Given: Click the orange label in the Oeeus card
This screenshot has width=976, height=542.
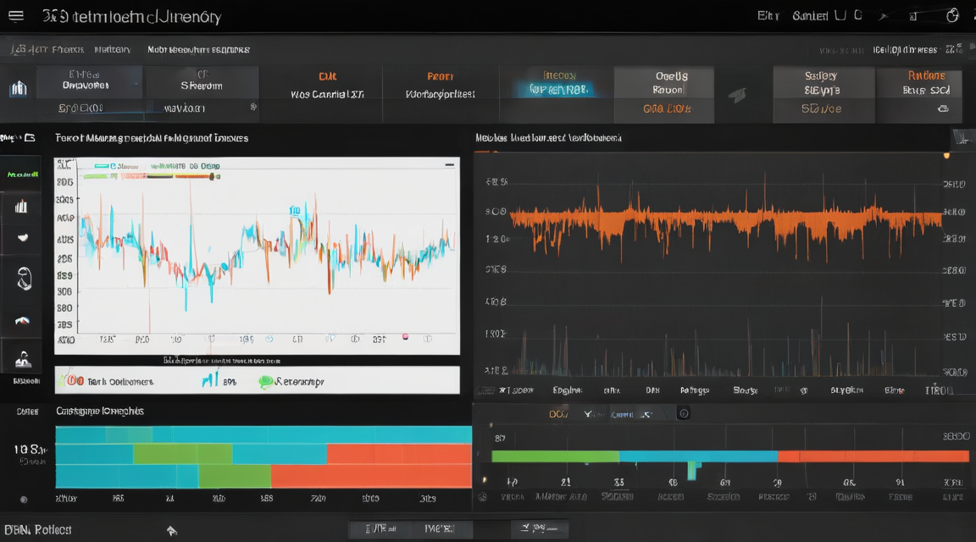Looking at the screenshot, I should (x=667, y=108).
